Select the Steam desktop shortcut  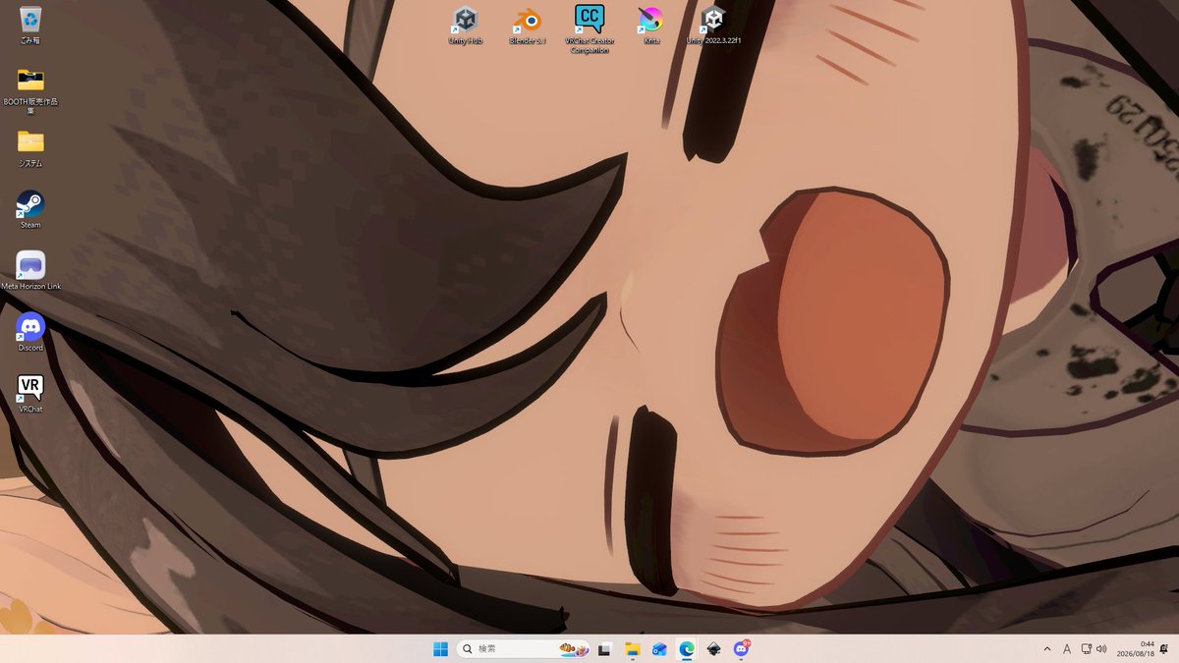tap(30, 208)
